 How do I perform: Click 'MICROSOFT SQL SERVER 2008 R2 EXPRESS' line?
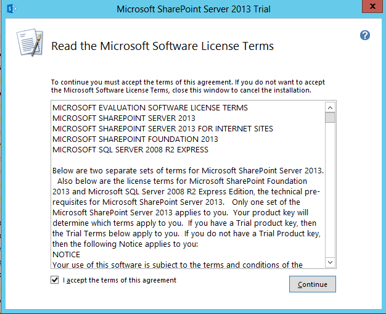click(130, 150)
